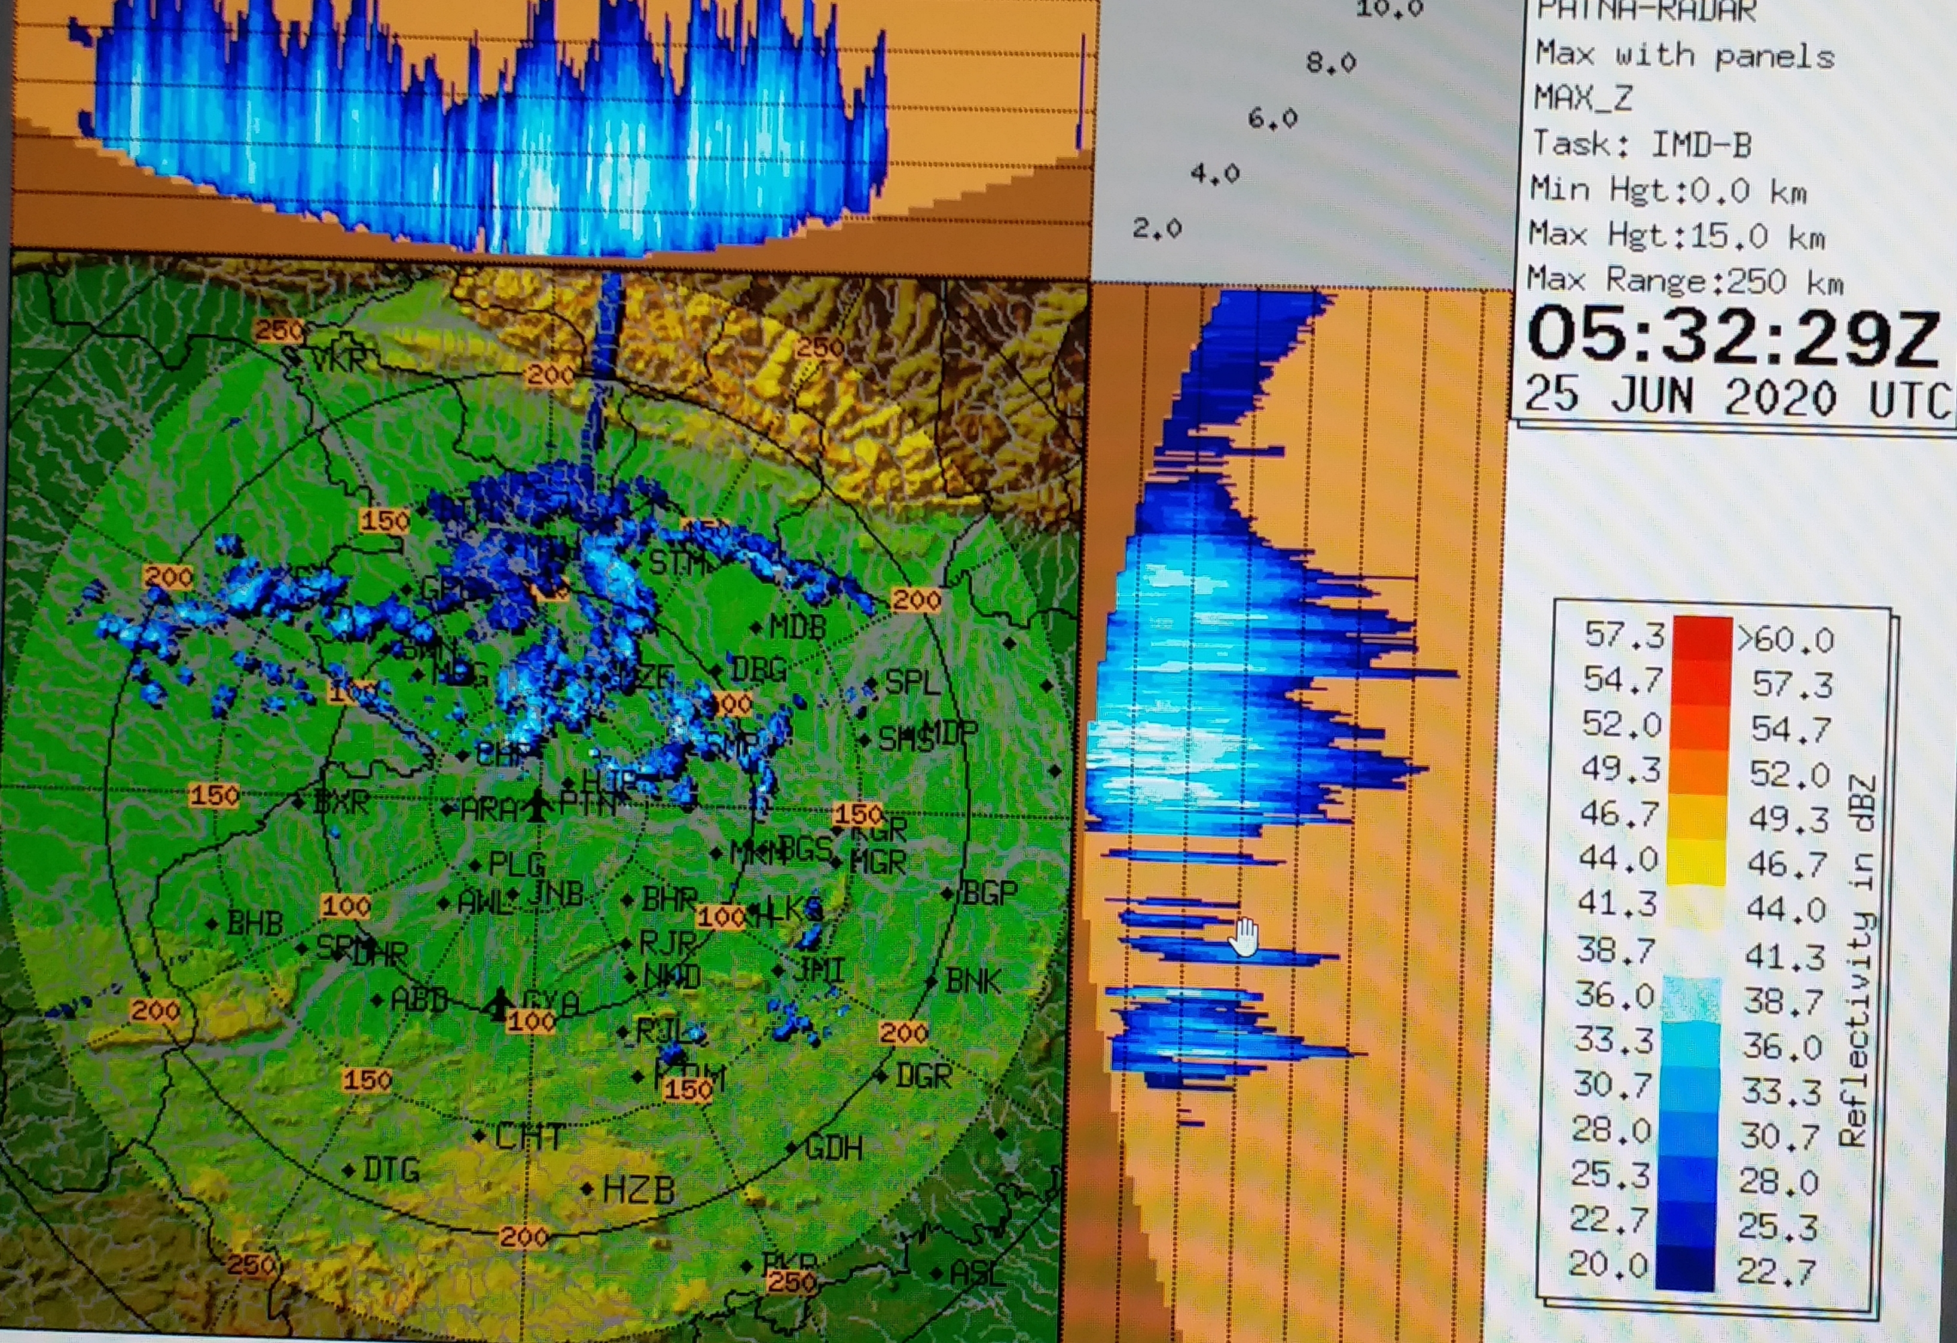
Task: Select the diamond marker beside CHT
Action: coord(479,1136)
